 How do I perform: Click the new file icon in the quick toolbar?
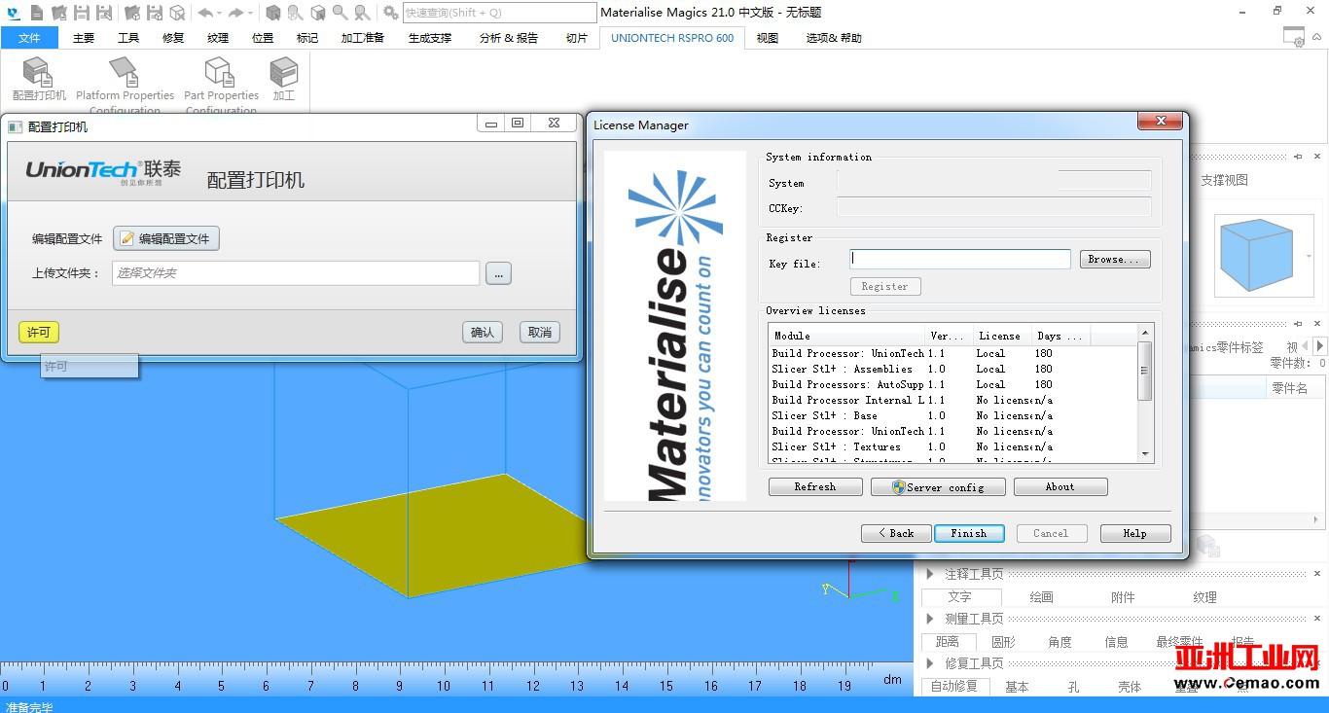point(36,13)
